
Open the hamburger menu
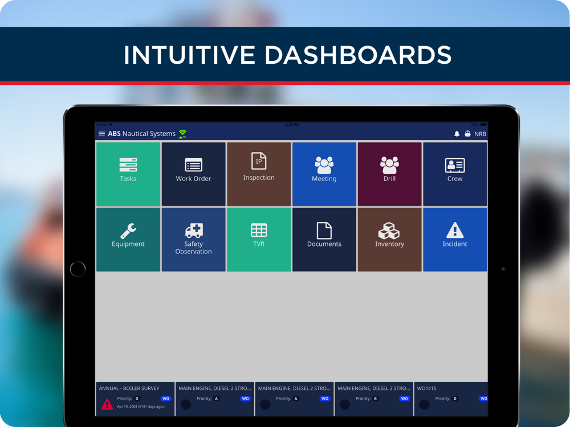coord(102,134)
